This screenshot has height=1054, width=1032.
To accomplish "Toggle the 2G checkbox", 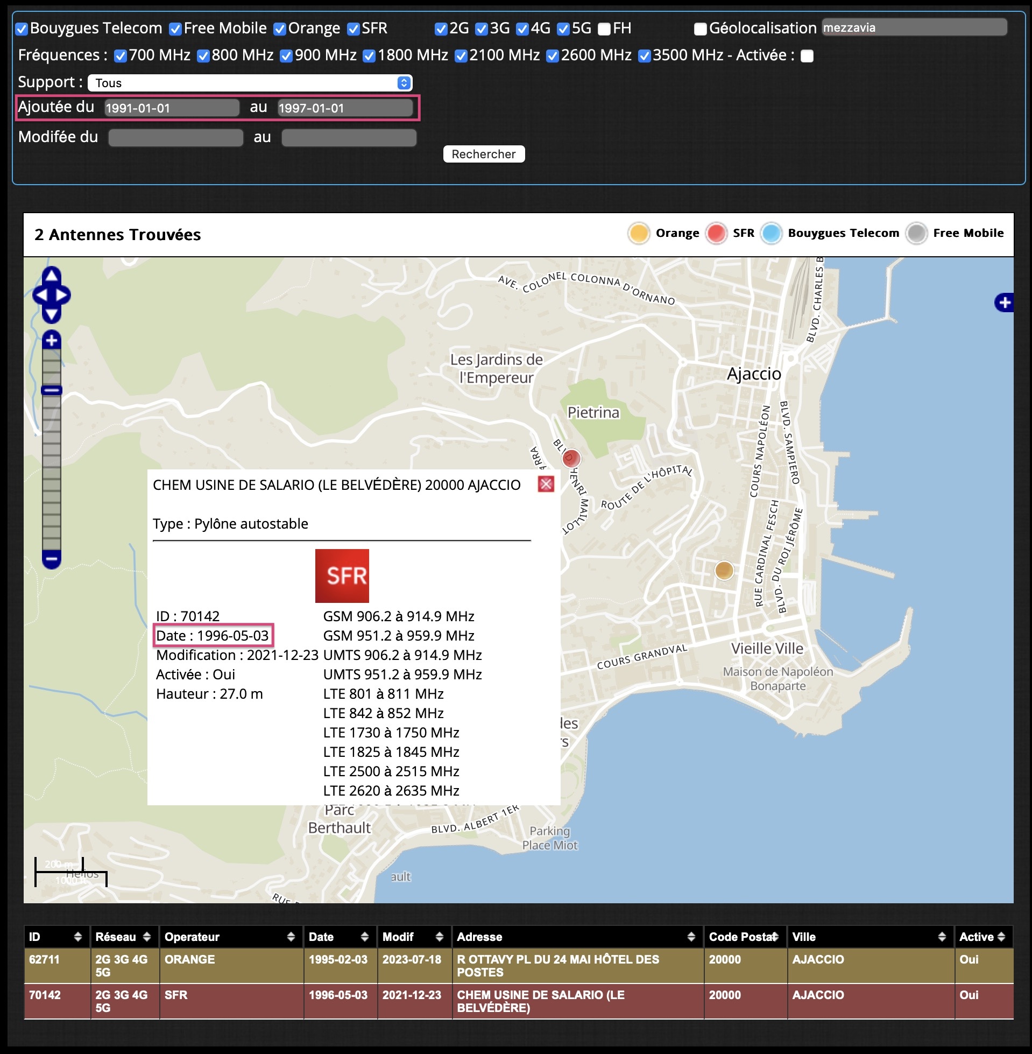I will (x=441, y=29).
